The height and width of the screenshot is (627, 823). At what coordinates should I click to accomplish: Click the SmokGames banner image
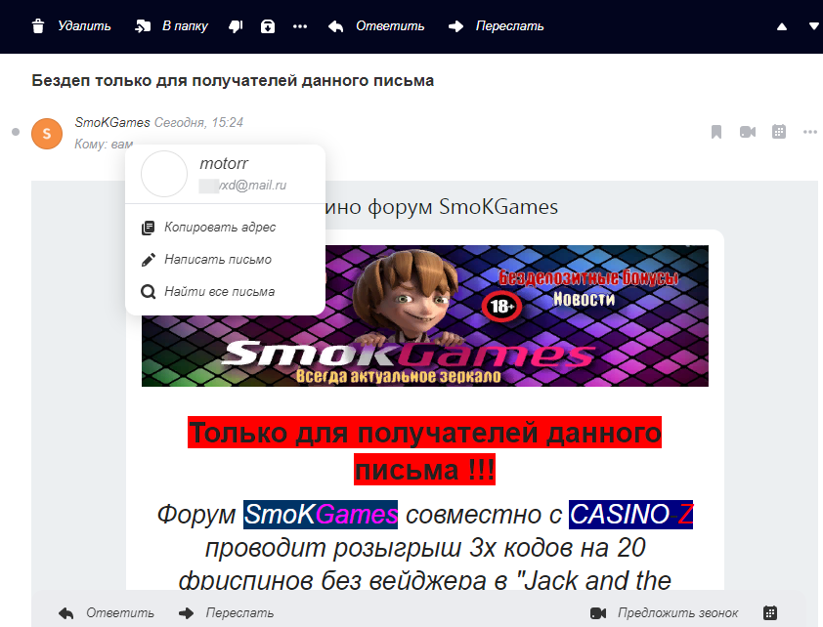pyautogui.click(x=425, y=316)
